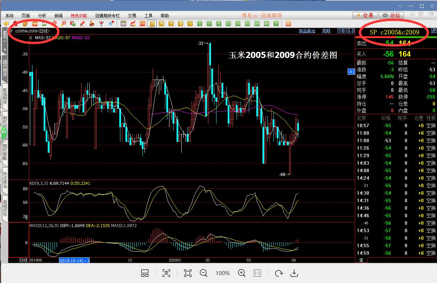The width and height of the screenshot is (437, 283).
Task: Download the image using bottom toolbar icon
Action: [294, 273]
